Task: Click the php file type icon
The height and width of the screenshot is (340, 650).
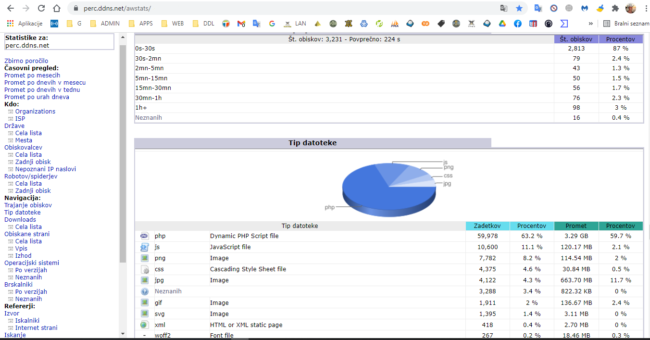Action: pyautogui.click(x=144, y=236)
